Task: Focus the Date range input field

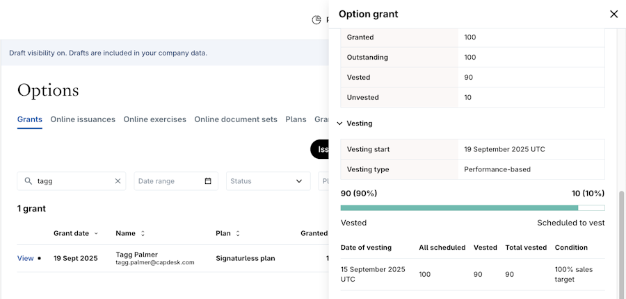Action: coord(169,181)
